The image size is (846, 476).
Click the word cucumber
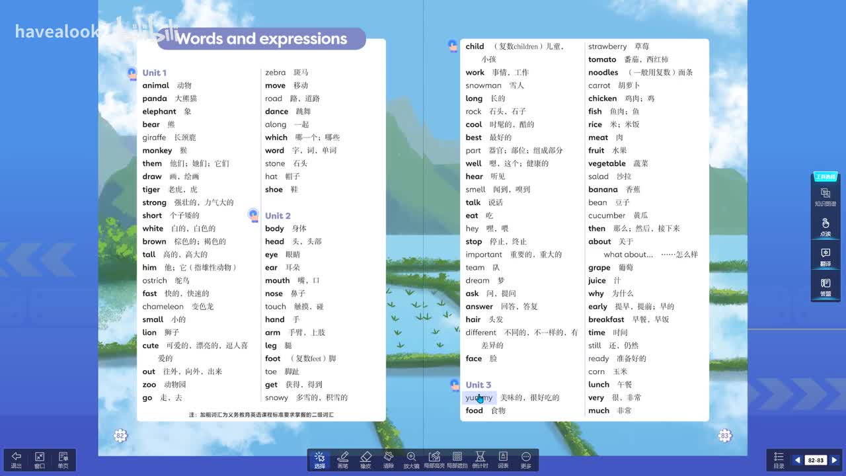pos(607,216)
